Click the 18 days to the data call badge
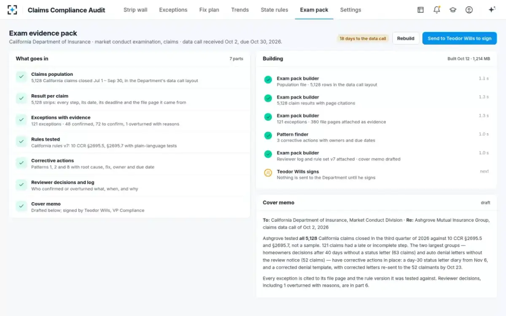Image resolution: width=506 pixels, height=316 pixels. 363,38
